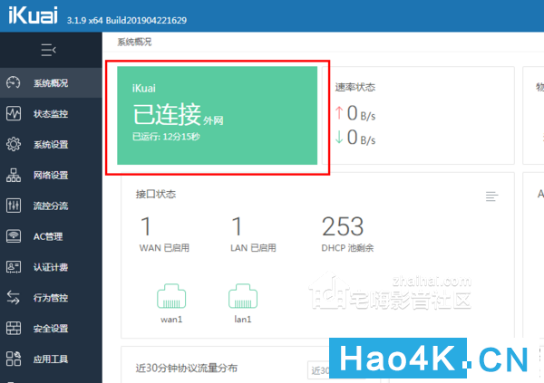This screenshot has width=544, height=383.
Task: Click the 系统设置 gear icon
Action: (x=14, y=144)
